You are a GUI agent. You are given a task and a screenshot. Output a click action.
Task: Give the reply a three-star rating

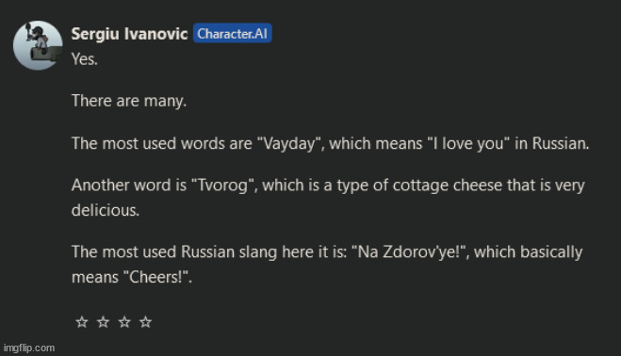click(x=124, y=322)
